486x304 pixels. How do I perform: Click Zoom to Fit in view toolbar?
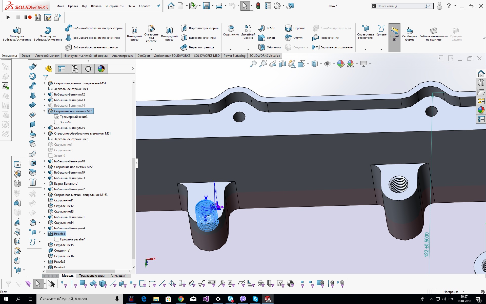click(x=253, y=64)
